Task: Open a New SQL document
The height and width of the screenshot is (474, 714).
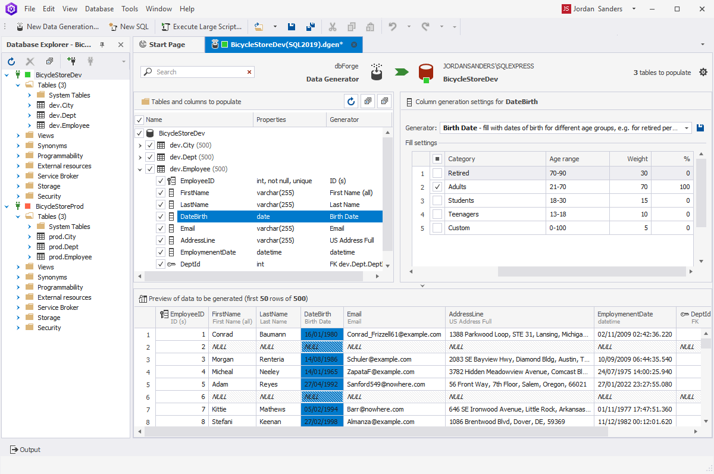Action: (129, 26)
